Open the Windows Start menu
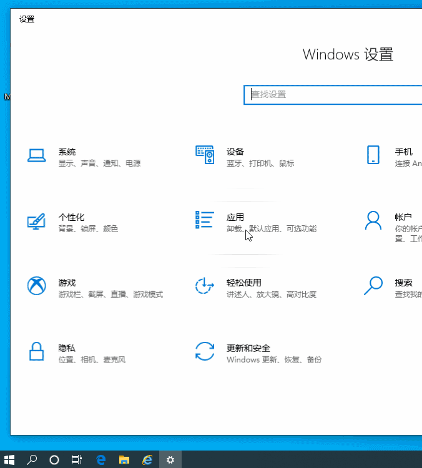422x468 pixels. tap(9, 460)
